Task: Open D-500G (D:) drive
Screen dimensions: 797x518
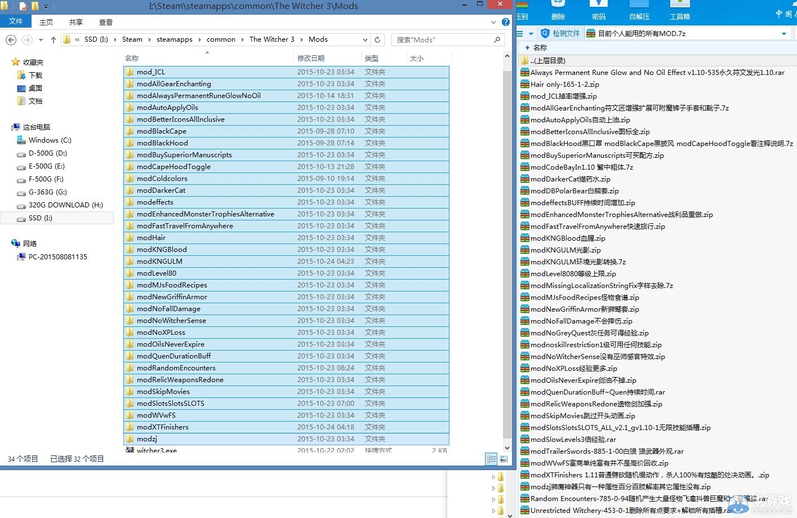Action: (x=42, y=153)
